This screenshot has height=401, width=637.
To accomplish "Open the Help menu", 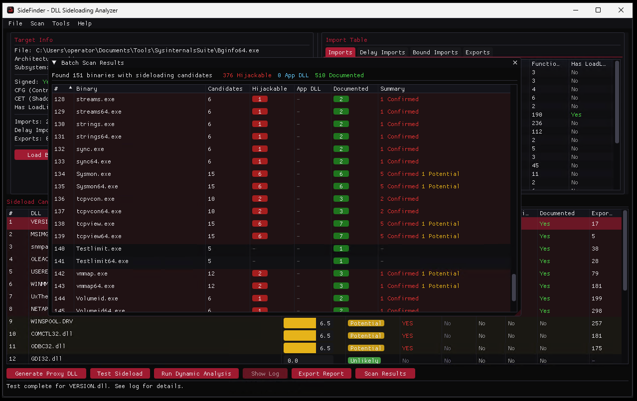I will (85, 23).
